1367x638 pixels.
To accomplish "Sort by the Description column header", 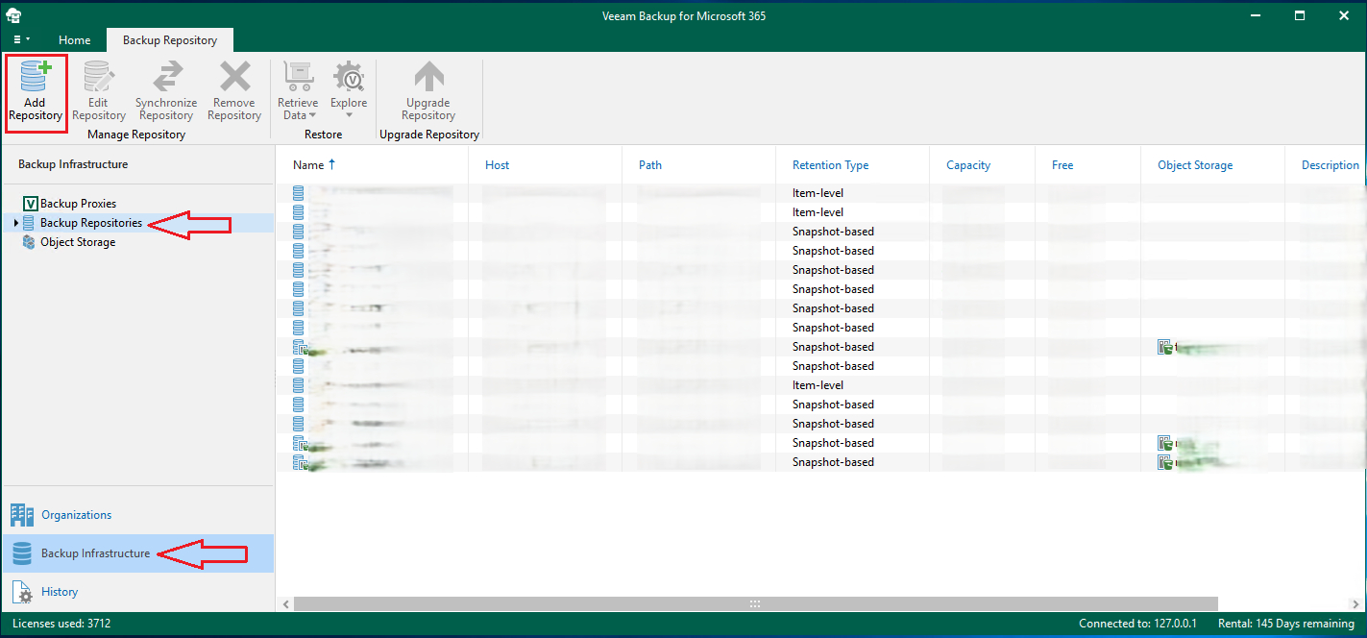I will tap(1326, 165).
